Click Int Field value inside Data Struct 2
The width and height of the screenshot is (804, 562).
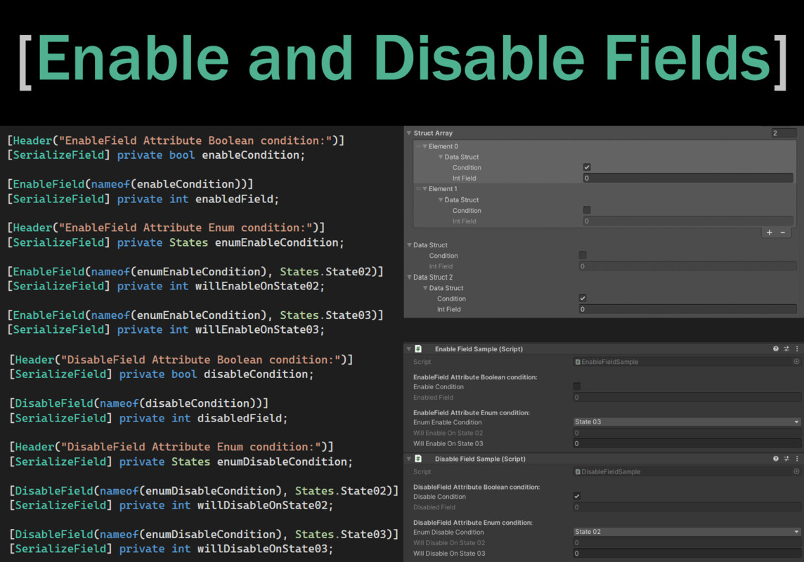[x=687, y=309]
